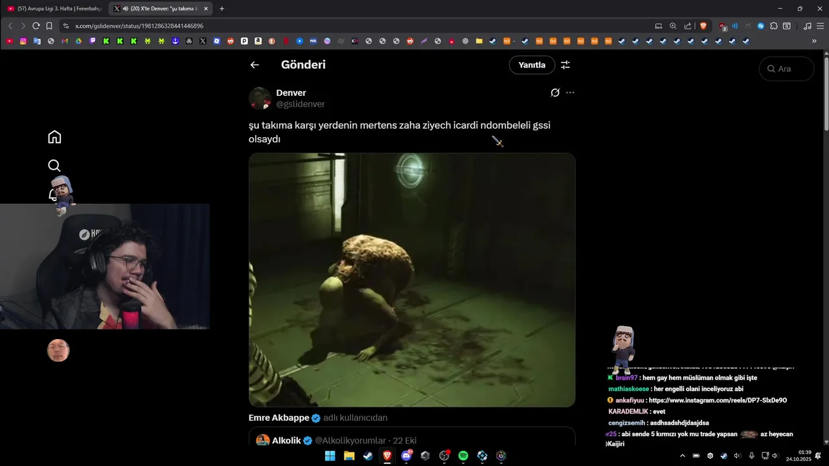Open the Denver display name link
The width and height of the screenshot is (829, 466).
coord(291,93)
